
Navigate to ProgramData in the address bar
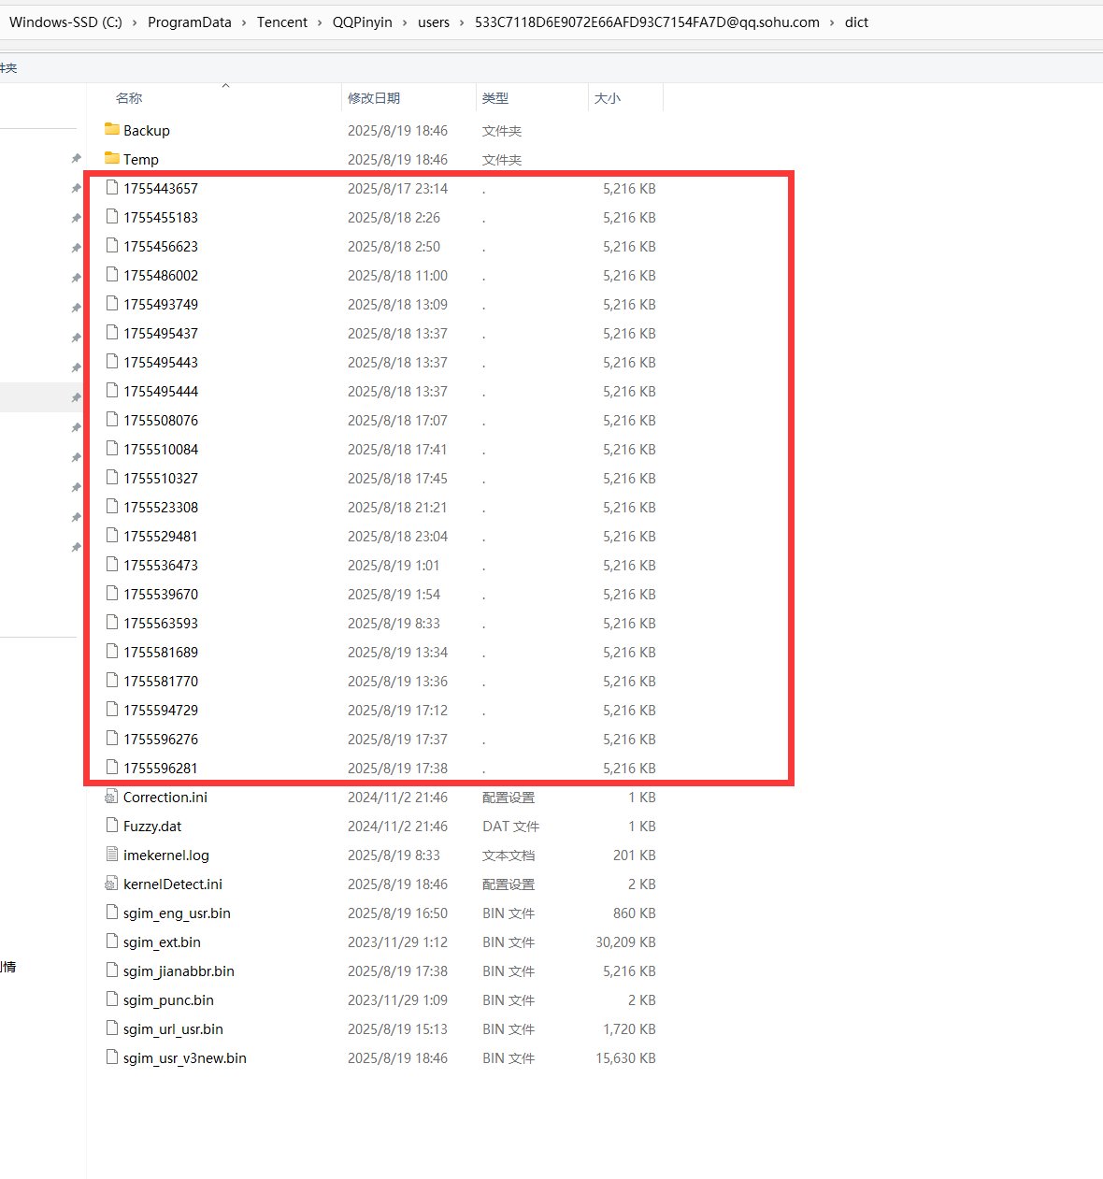[x=190, y=22]
